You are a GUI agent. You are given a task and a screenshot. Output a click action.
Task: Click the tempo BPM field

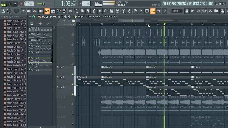pyautogui.click(x=29, y=4)
